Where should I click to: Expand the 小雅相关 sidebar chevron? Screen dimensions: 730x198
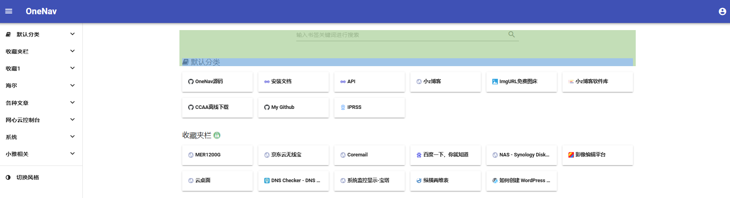(72, 154)
